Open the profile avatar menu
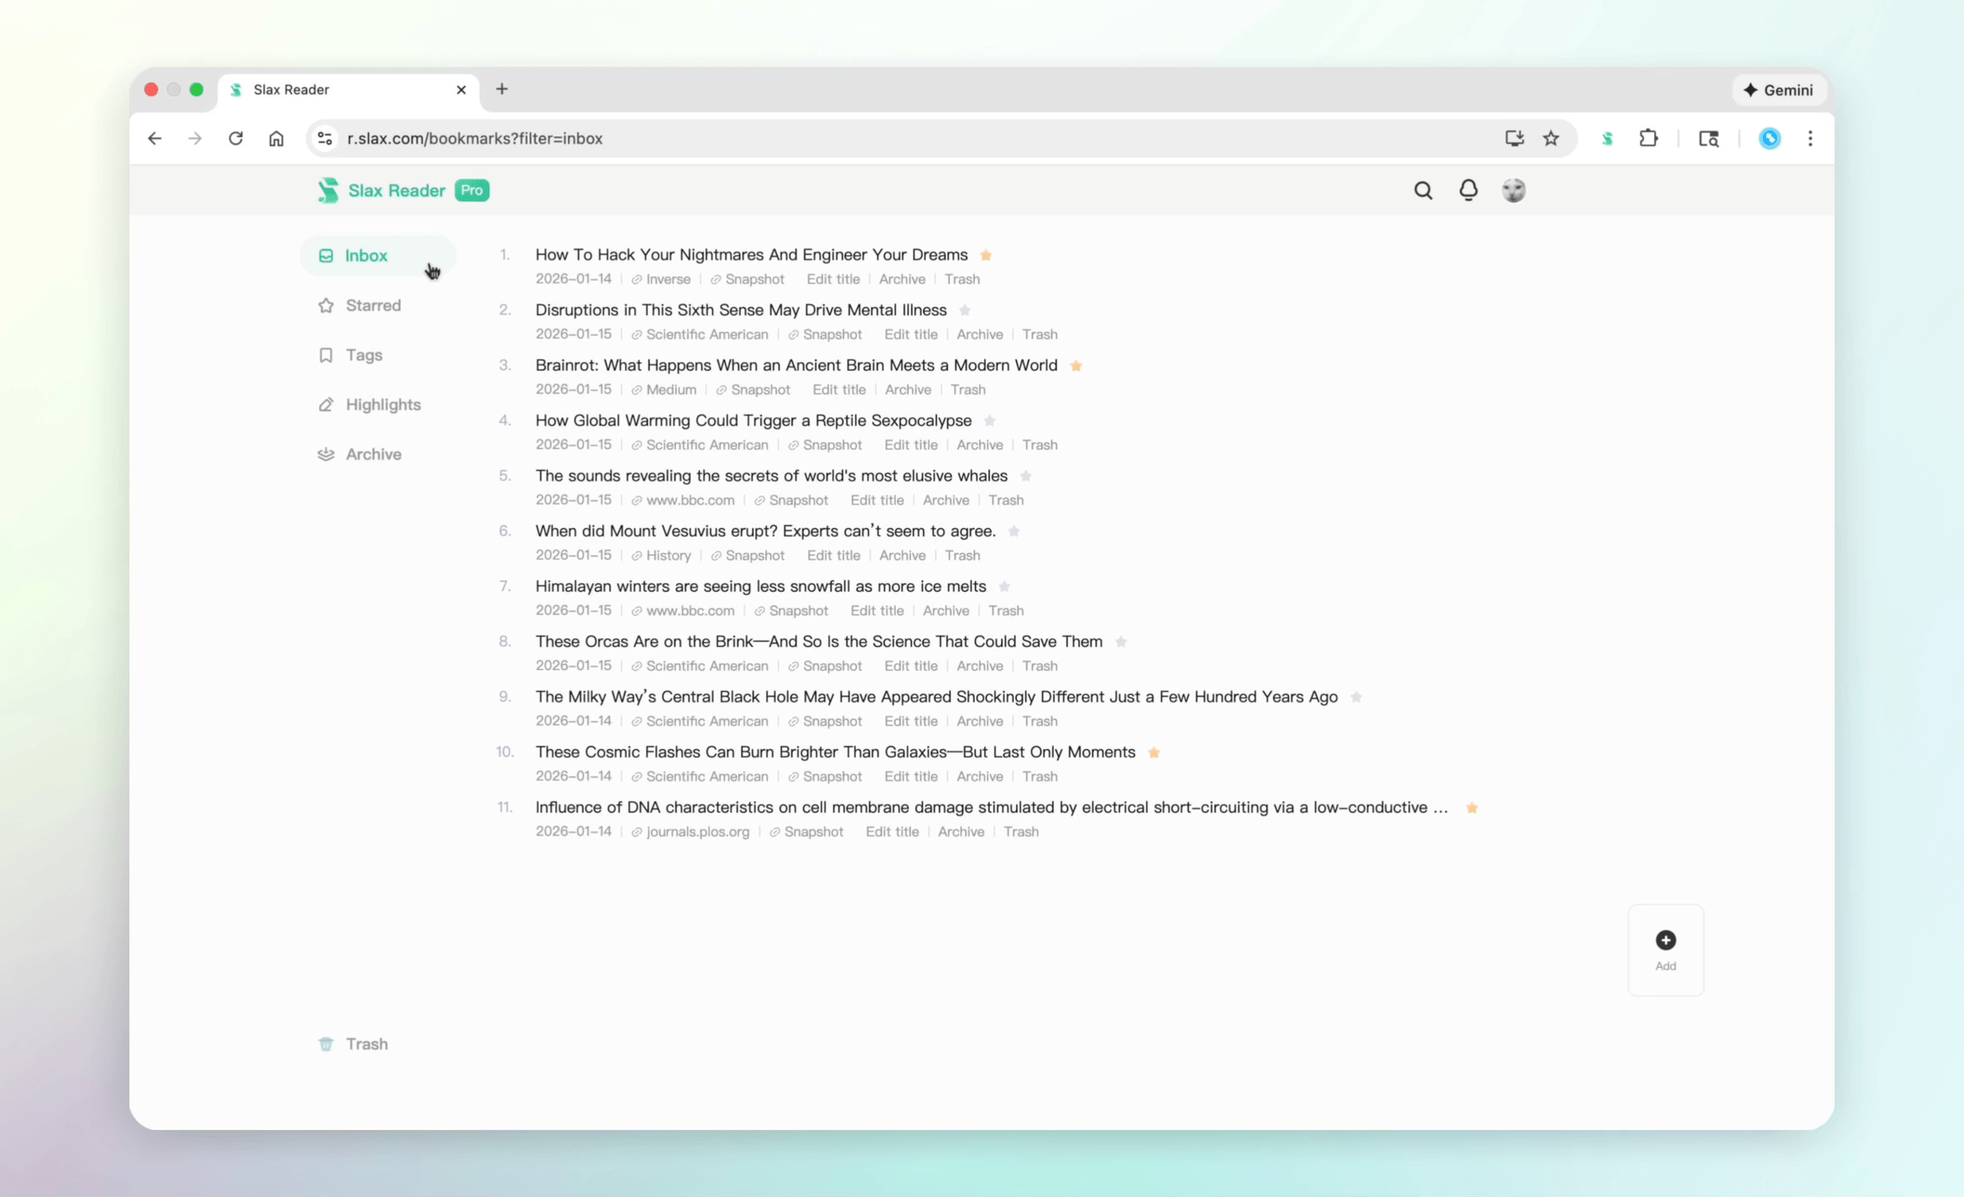 [x=1514, y=191]
